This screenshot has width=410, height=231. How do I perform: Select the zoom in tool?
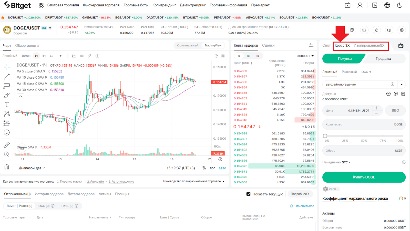7,154
